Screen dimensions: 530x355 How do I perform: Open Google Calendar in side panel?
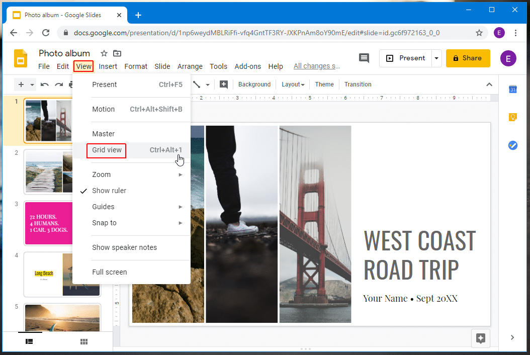[x=512, y=90]
